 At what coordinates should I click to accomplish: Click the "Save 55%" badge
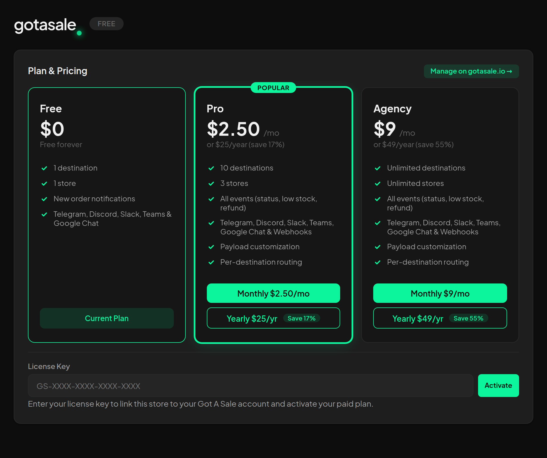(468, 318)
